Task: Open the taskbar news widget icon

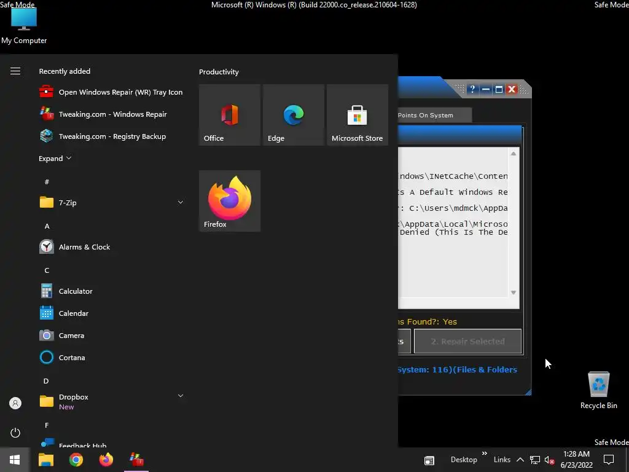Action: pyautogui.click(x=429, y=460)
